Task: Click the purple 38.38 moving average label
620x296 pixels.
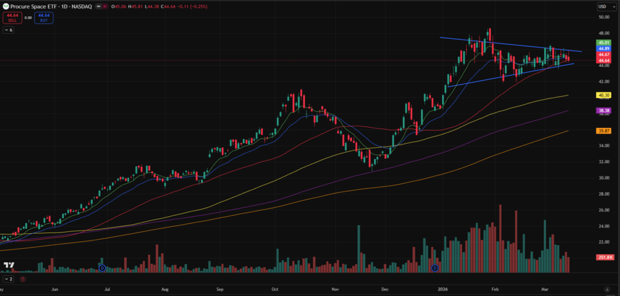Action: pyautogui.click(x=603, y=111)
